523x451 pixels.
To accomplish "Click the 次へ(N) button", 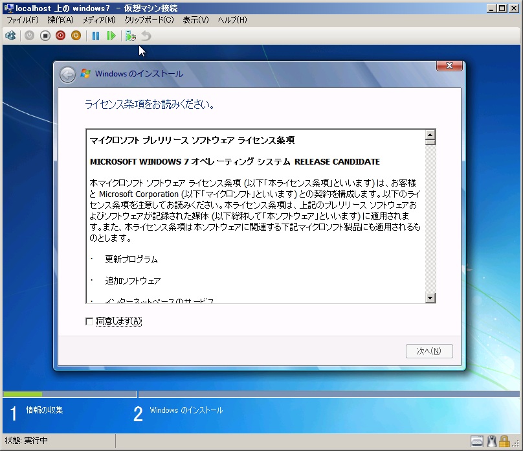I will (429, 351).
